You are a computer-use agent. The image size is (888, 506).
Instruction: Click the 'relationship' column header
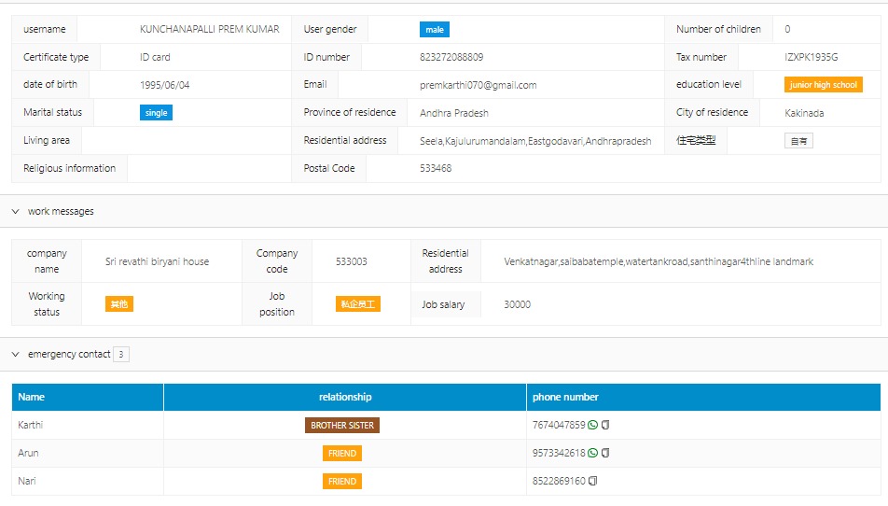(x=345, y=397)
